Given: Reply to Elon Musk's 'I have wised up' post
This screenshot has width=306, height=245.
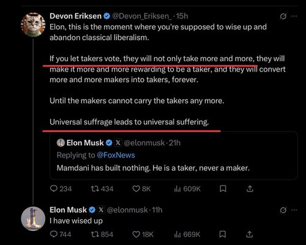Looking at the screenshot, I should [61, 234].
